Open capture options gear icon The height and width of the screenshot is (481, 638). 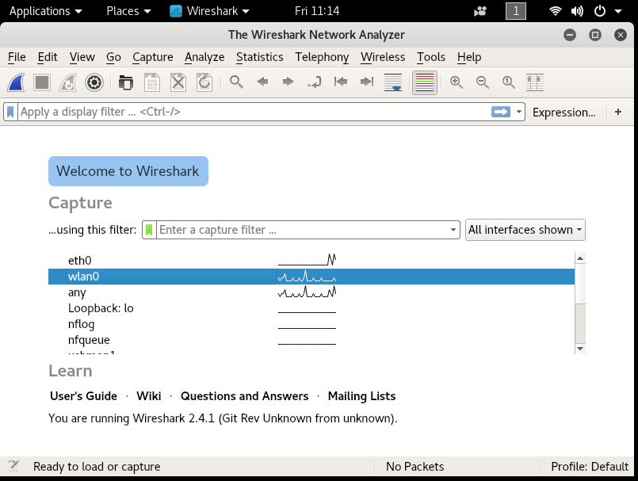(x=94, y=82)
